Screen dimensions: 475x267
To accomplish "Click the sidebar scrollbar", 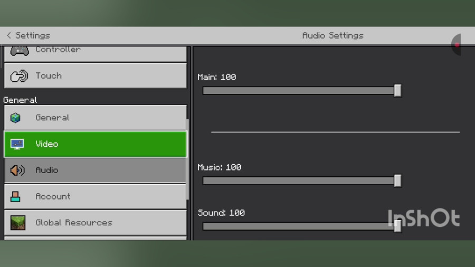I will 187,159.
